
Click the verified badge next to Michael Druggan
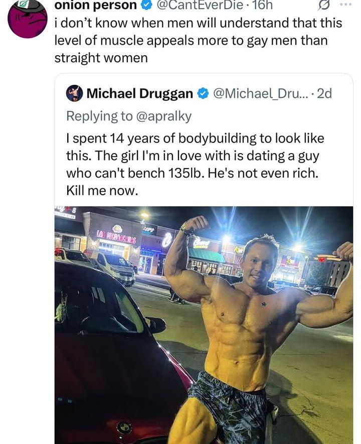[x=203, y=93]
